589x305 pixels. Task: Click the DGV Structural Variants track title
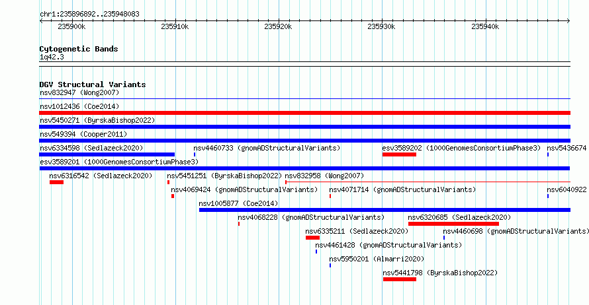click(x=93, y=85)
